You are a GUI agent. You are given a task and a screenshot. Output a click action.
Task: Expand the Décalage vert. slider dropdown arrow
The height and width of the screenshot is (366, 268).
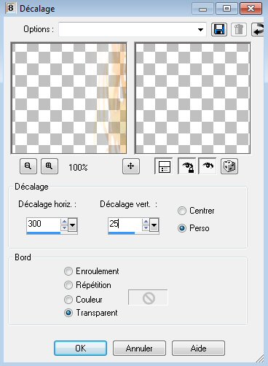tap(154, 225)
